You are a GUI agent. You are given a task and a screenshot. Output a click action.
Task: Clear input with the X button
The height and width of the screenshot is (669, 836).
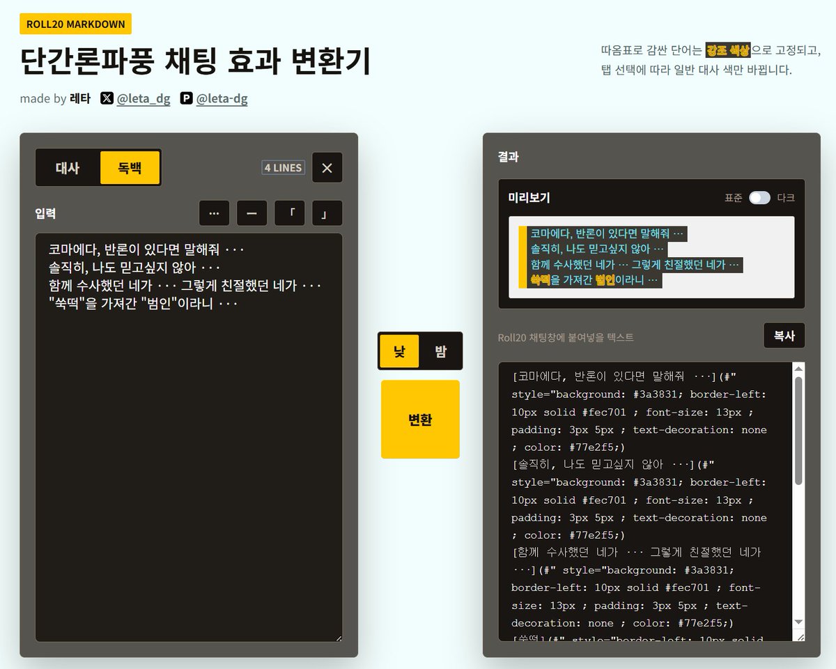tap(327, 167)
